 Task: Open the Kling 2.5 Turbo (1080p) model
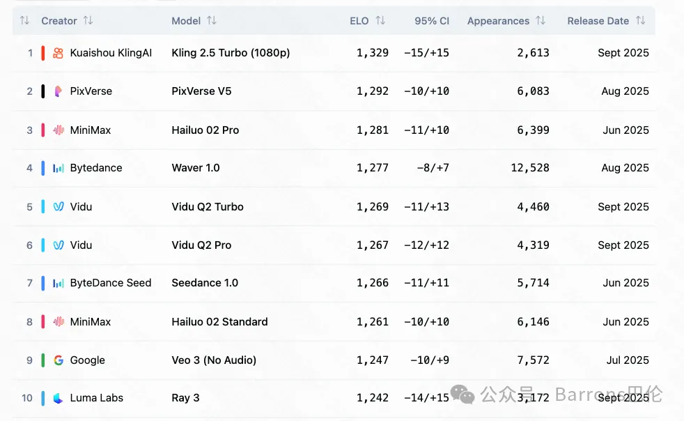231,53
